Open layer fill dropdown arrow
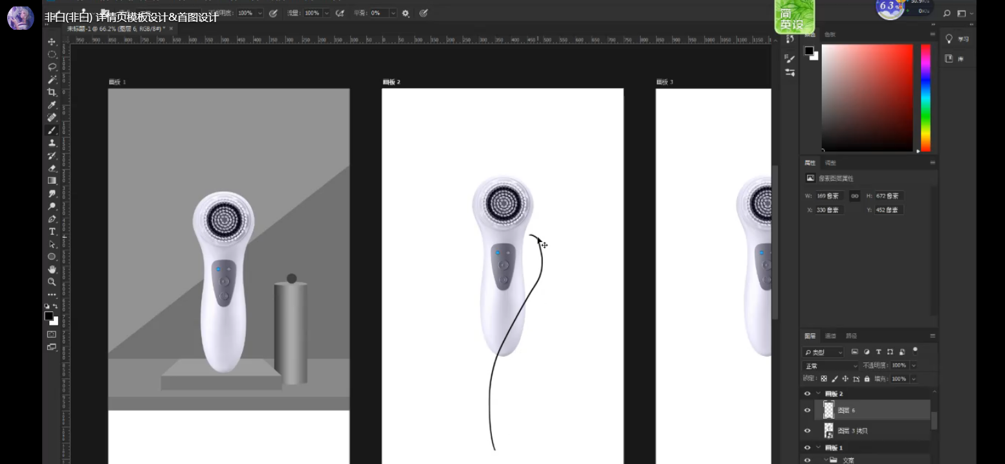This screenshot has width=1005, height=464. tap(914, 379)
